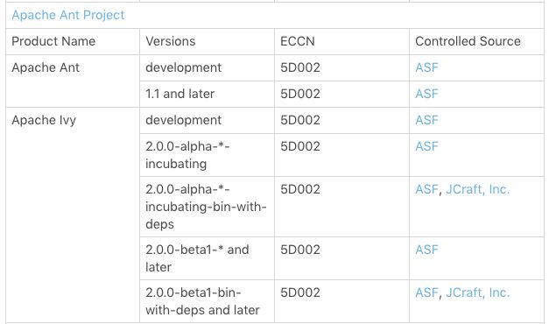Click ASF link for Ant 1.1 and later

[x=426, y=94]
